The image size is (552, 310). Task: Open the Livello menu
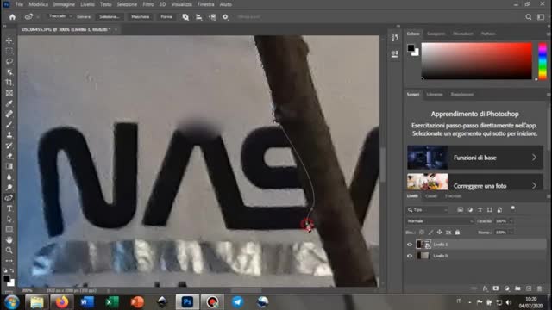[x=87, y=4]
